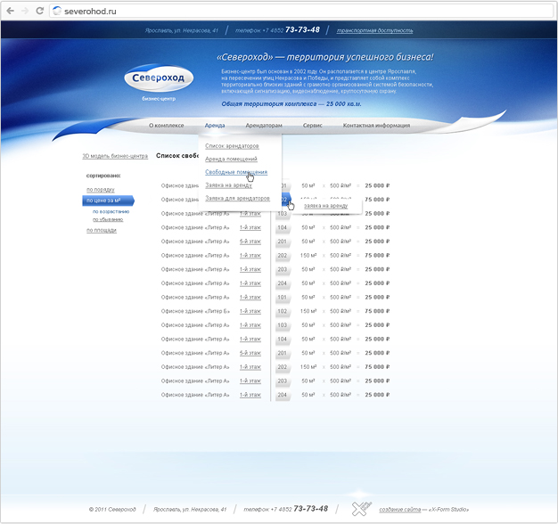Choose Список арендаторов from dropdown
Screen dimensions: 558x524
tap(232, 146)
